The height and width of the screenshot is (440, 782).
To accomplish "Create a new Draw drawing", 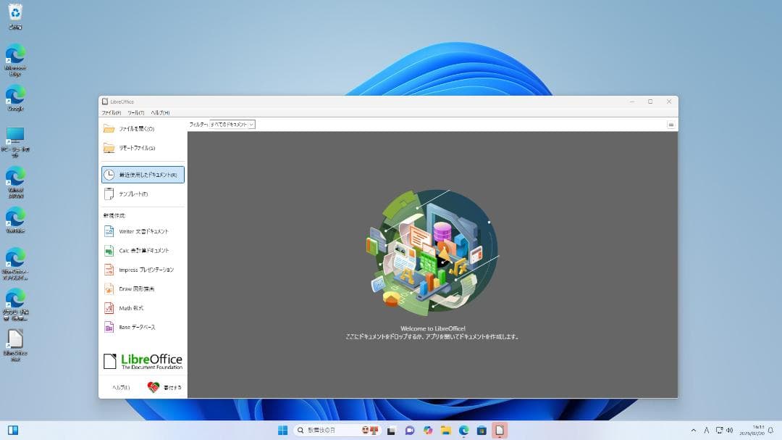I will tap(143, 289).
